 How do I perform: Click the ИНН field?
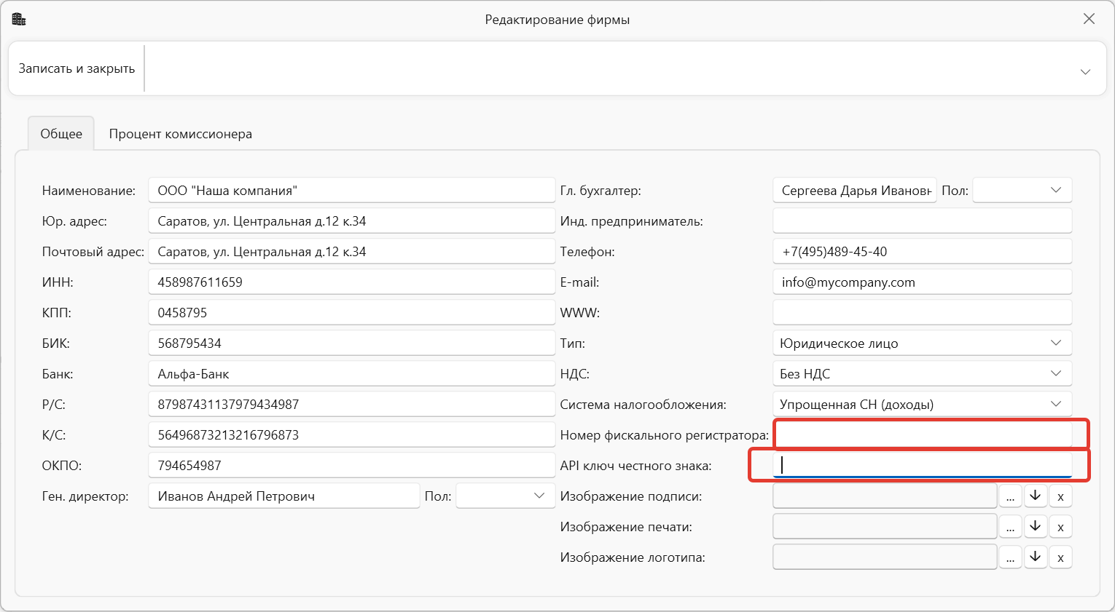[x=351, y=282]
